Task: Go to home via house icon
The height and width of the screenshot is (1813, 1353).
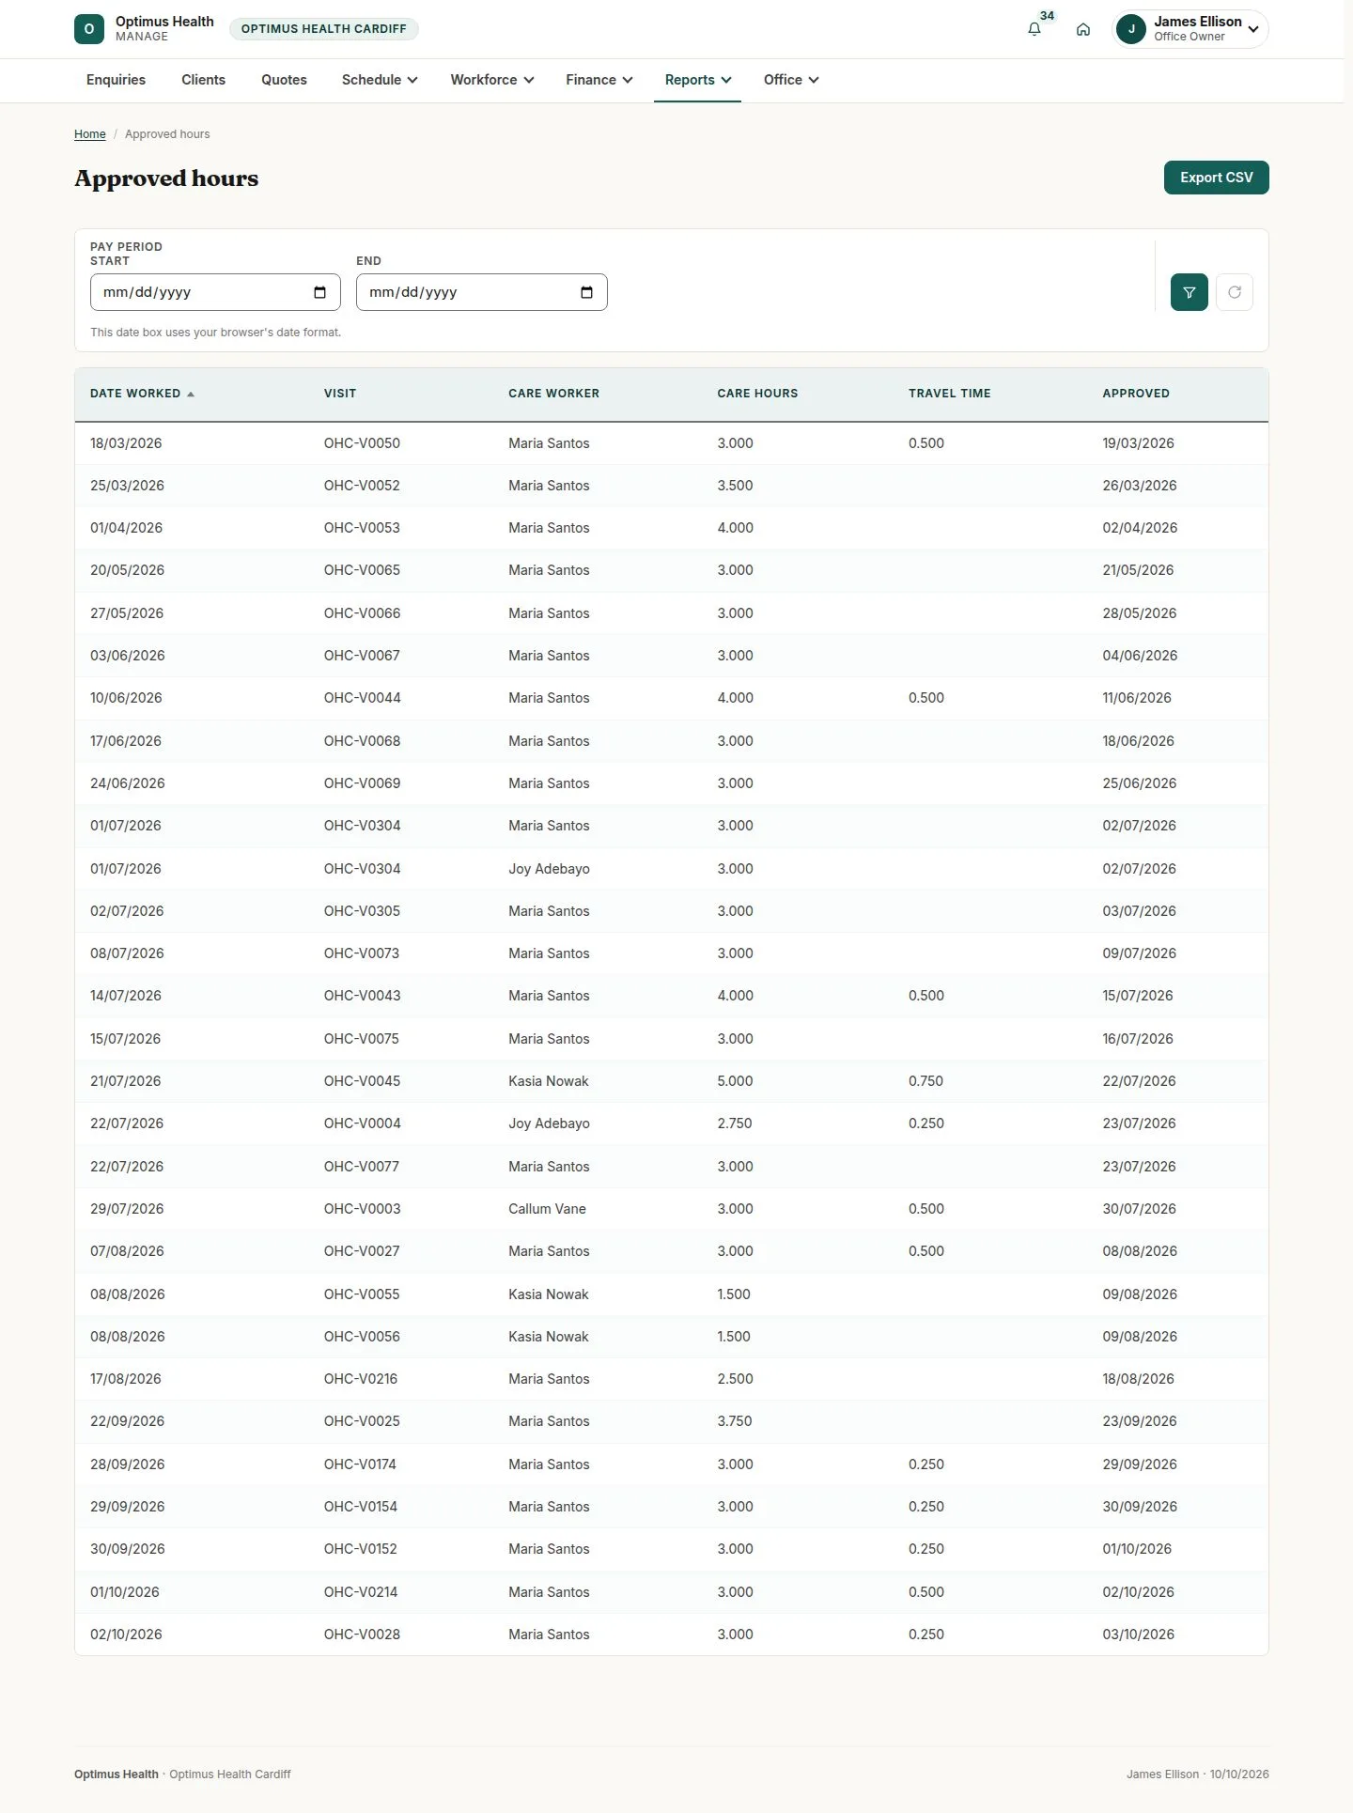Action: pyautogui.click(x=1083, y=29)
